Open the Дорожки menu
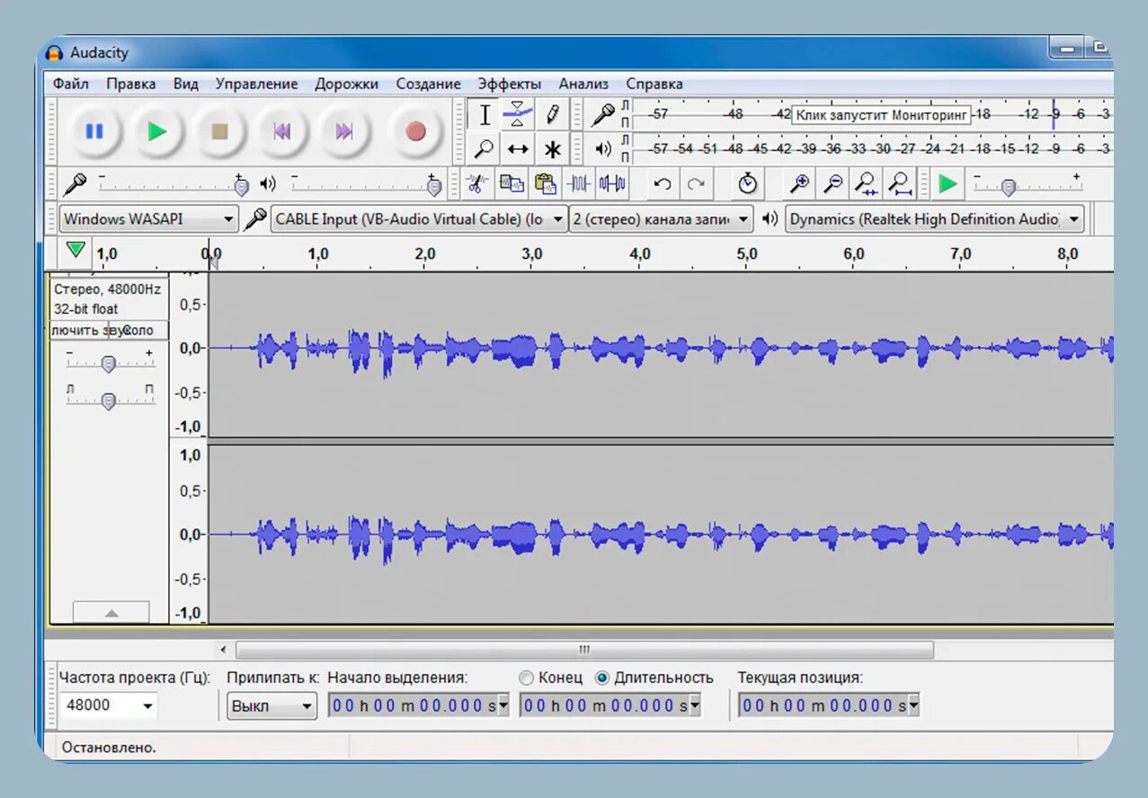Image resolution: width=1148 pixels, height=798 pixels. pos(346,84)
